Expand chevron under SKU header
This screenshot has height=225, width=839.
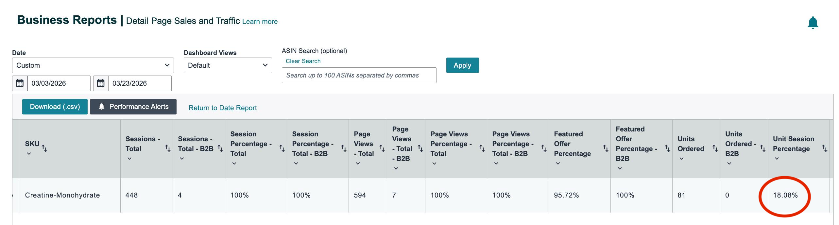(x=29, y=154)
